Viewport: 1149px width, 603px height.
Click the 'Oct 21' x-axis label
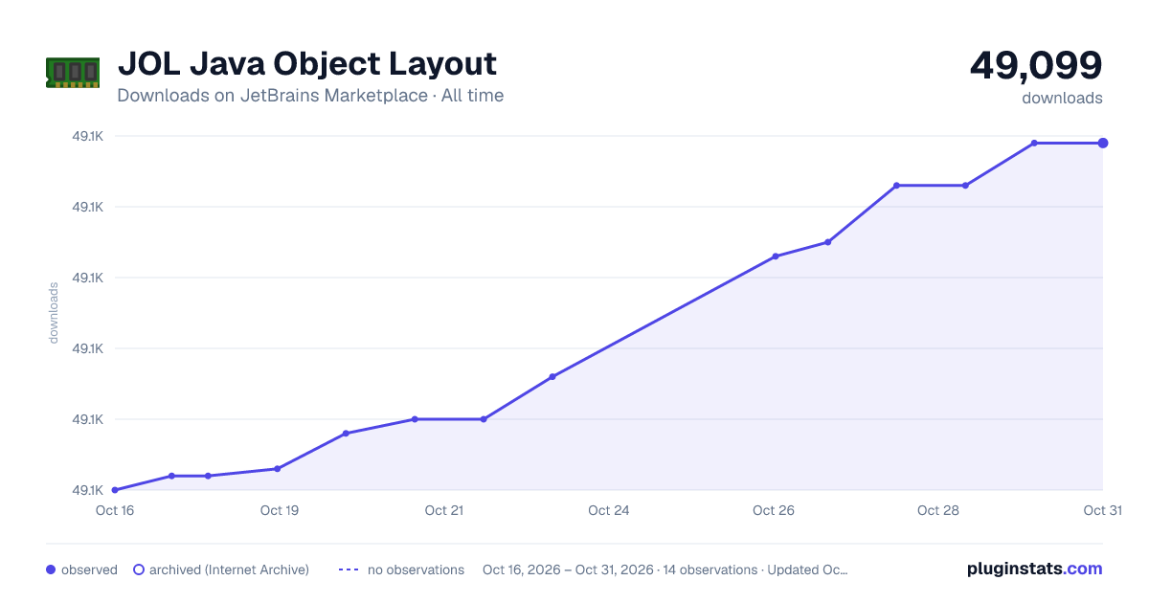tap(444, 510)
